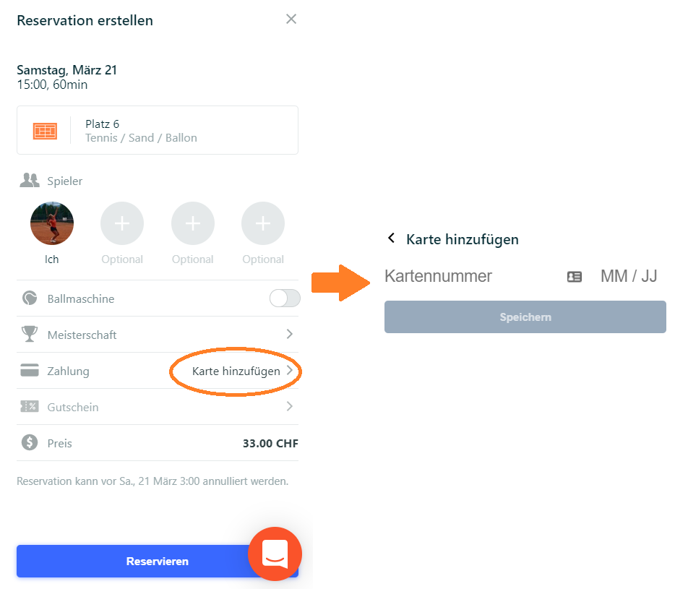
Task: Click the Preis dollar coin icon
Action: pos(30,442)
